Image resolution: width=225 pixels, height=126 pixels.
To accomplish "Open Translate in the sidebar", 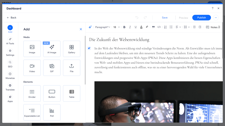I will (10, 87).
